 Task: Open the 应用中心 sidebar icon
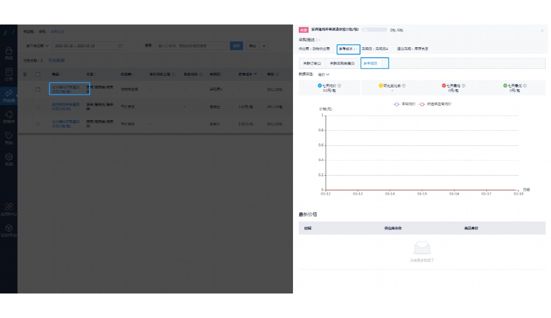(9, 209)
